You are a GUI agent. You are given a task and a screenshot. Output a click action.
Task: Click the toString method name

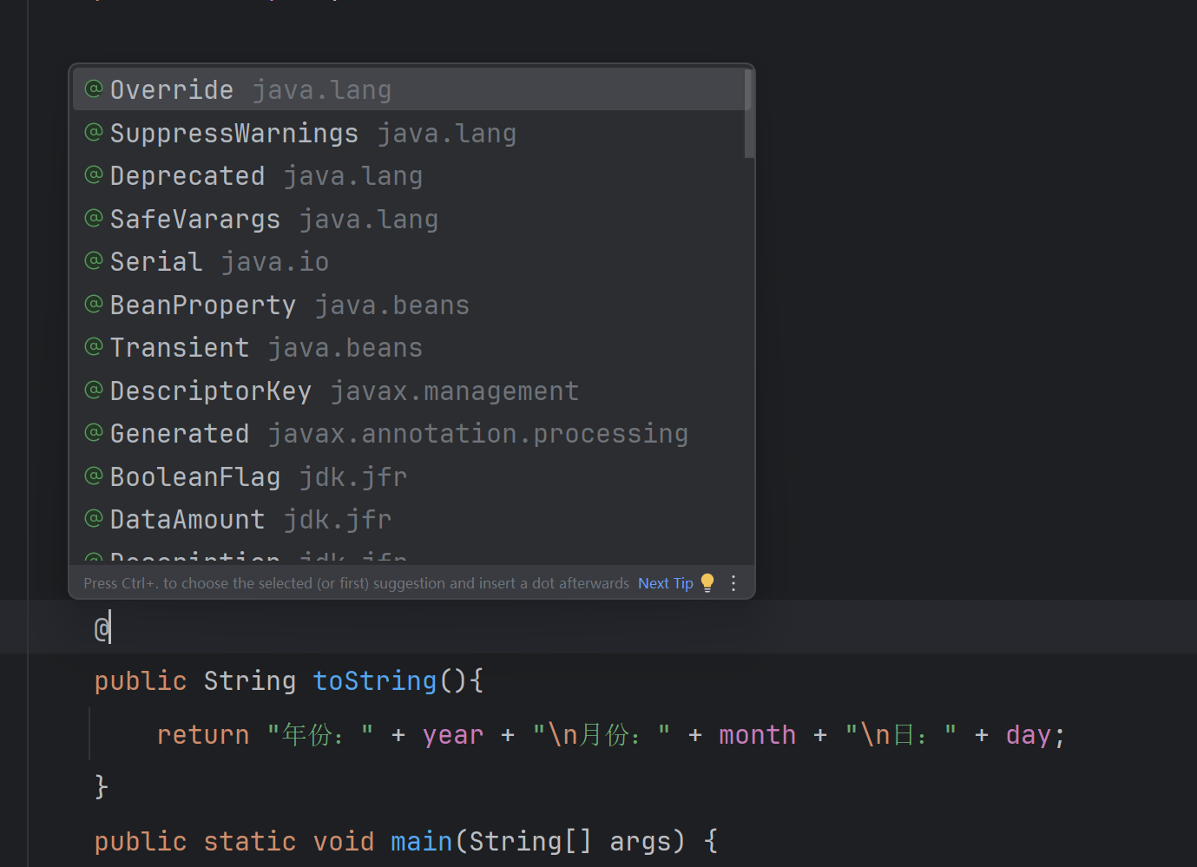375,681
